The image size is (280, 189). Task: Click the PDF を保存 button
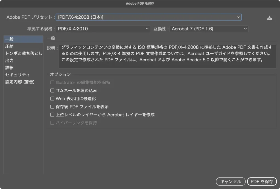click(x=262, y=182)
